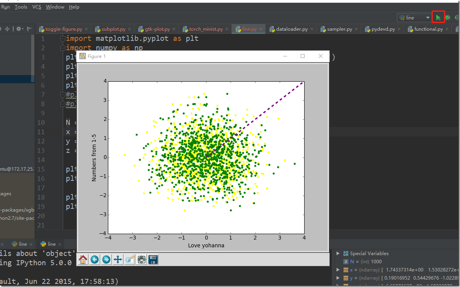This screenshot has height=287, width=460.
Task: Go back to previous plot view
Action: pyautogui.click(x=95, y=259)
